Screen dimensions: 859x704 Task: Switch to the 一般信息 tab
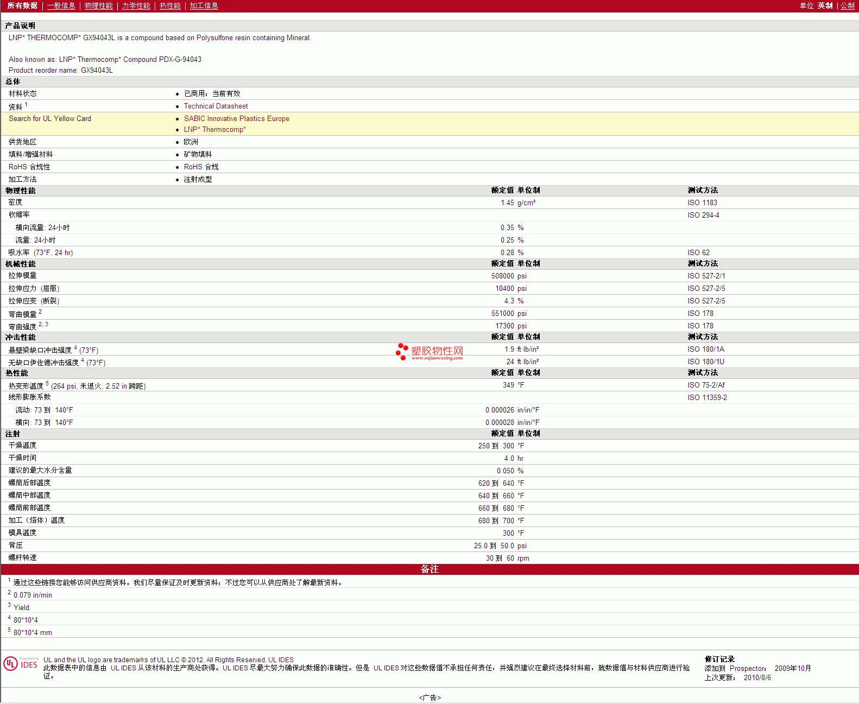click(61, 5)
